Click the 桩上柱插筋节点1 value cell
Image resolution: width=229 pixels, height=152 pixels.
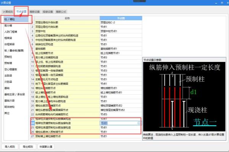121,53
